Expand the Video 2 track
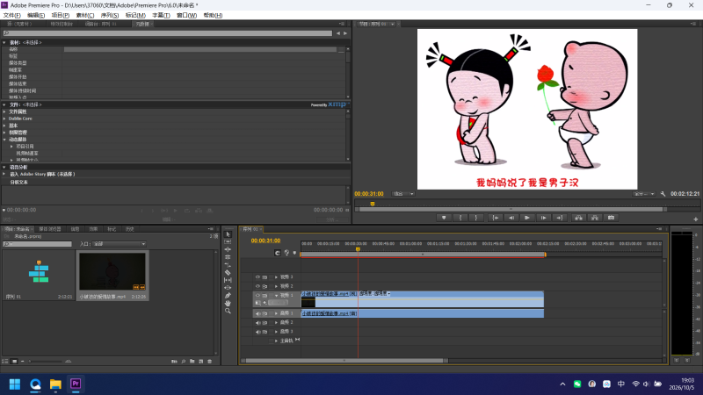 point(276,286)
